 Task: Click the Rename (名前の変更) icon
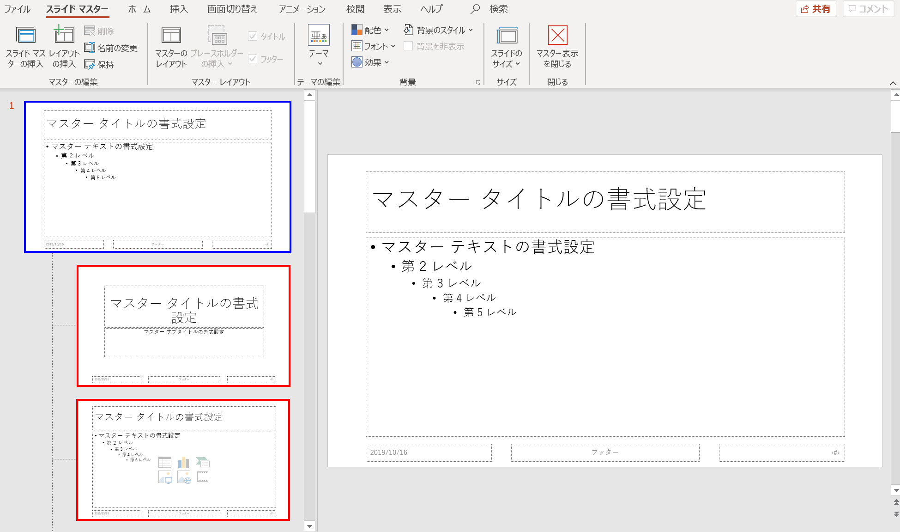(x=90, y=48)
